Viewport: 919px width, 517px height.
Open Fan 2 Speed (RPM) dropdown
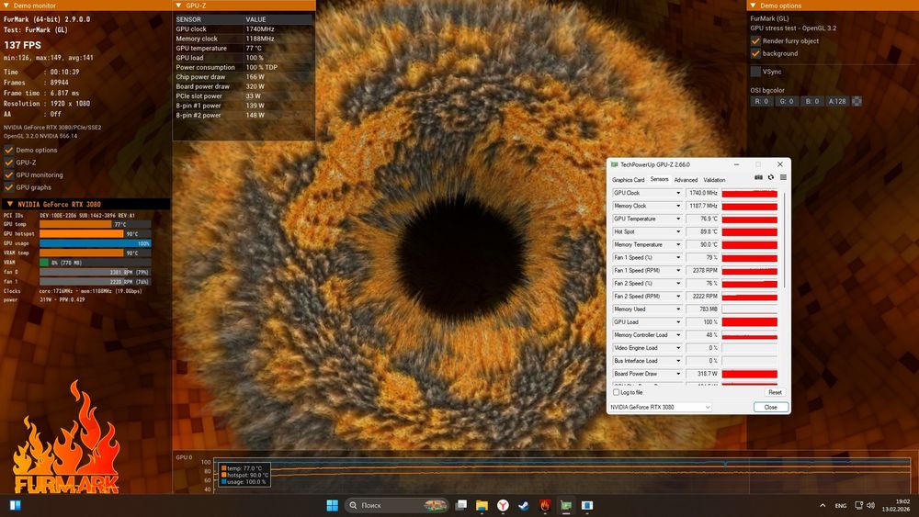pos(678,297)
